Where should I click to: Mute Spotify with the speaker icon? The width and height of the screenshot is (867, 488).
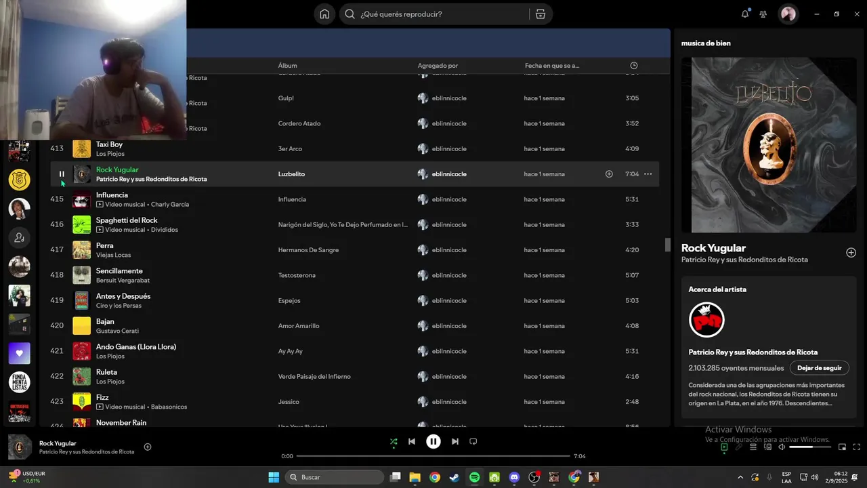pyautogui.click(x=782, y=447)
